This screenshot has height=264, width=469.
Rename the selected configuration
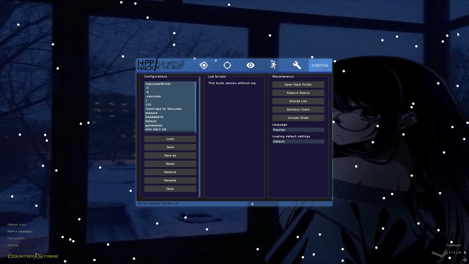[170, 180]
